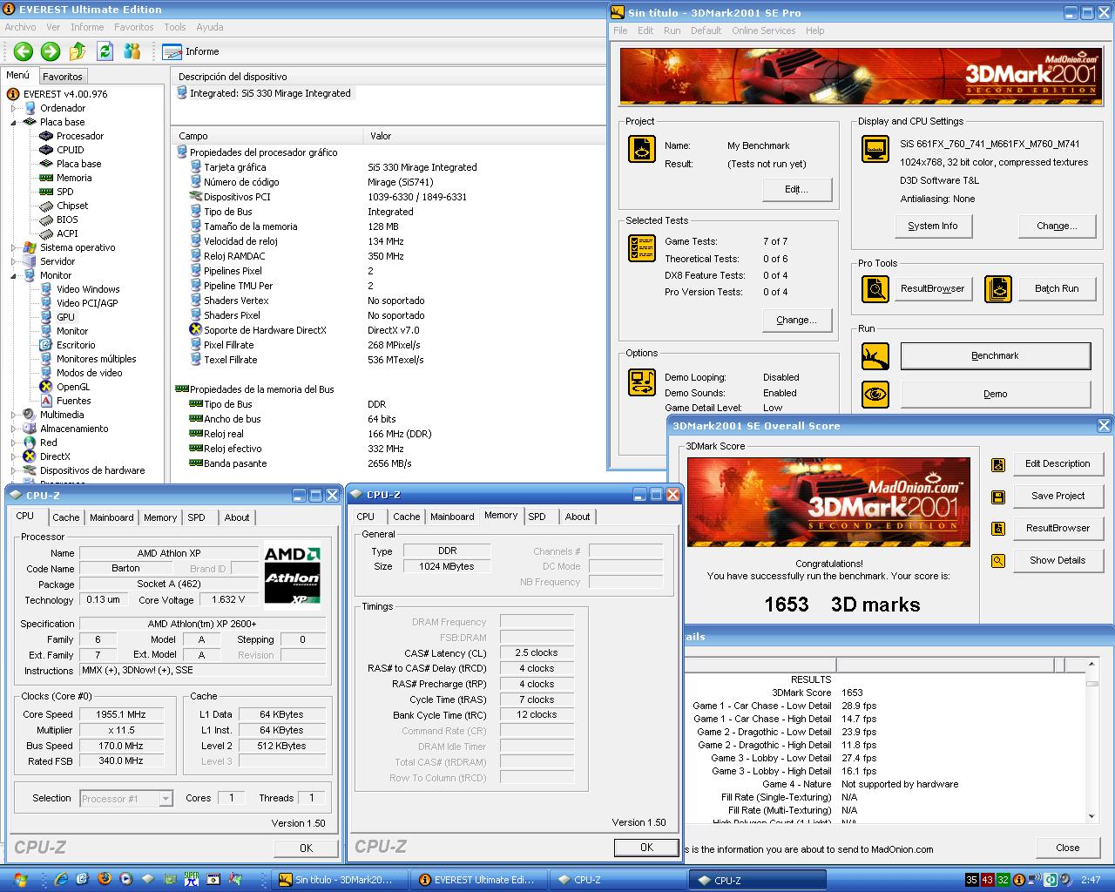Click the Valor column header
Viewport: 1115px width, 892px height.
coord(484,136)
